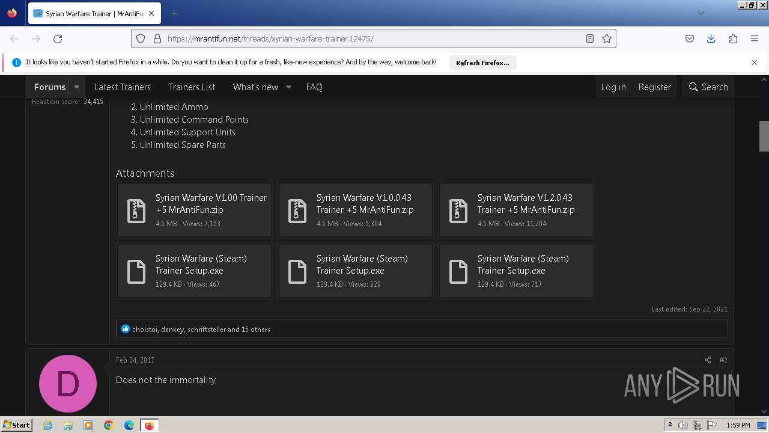Click file icon of Setup.exe with 467 views
This screenshot has width=769, height=433.
136,271
